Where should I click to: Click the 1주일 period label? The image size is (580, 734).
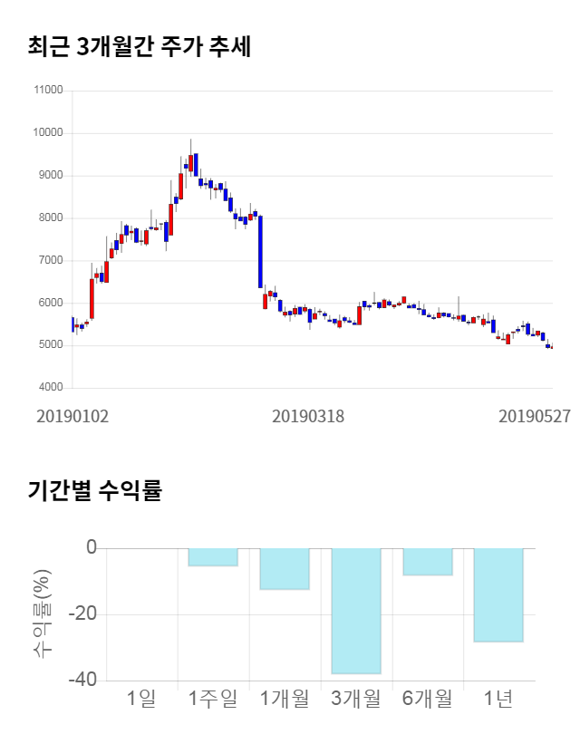[x=213, y=698]
